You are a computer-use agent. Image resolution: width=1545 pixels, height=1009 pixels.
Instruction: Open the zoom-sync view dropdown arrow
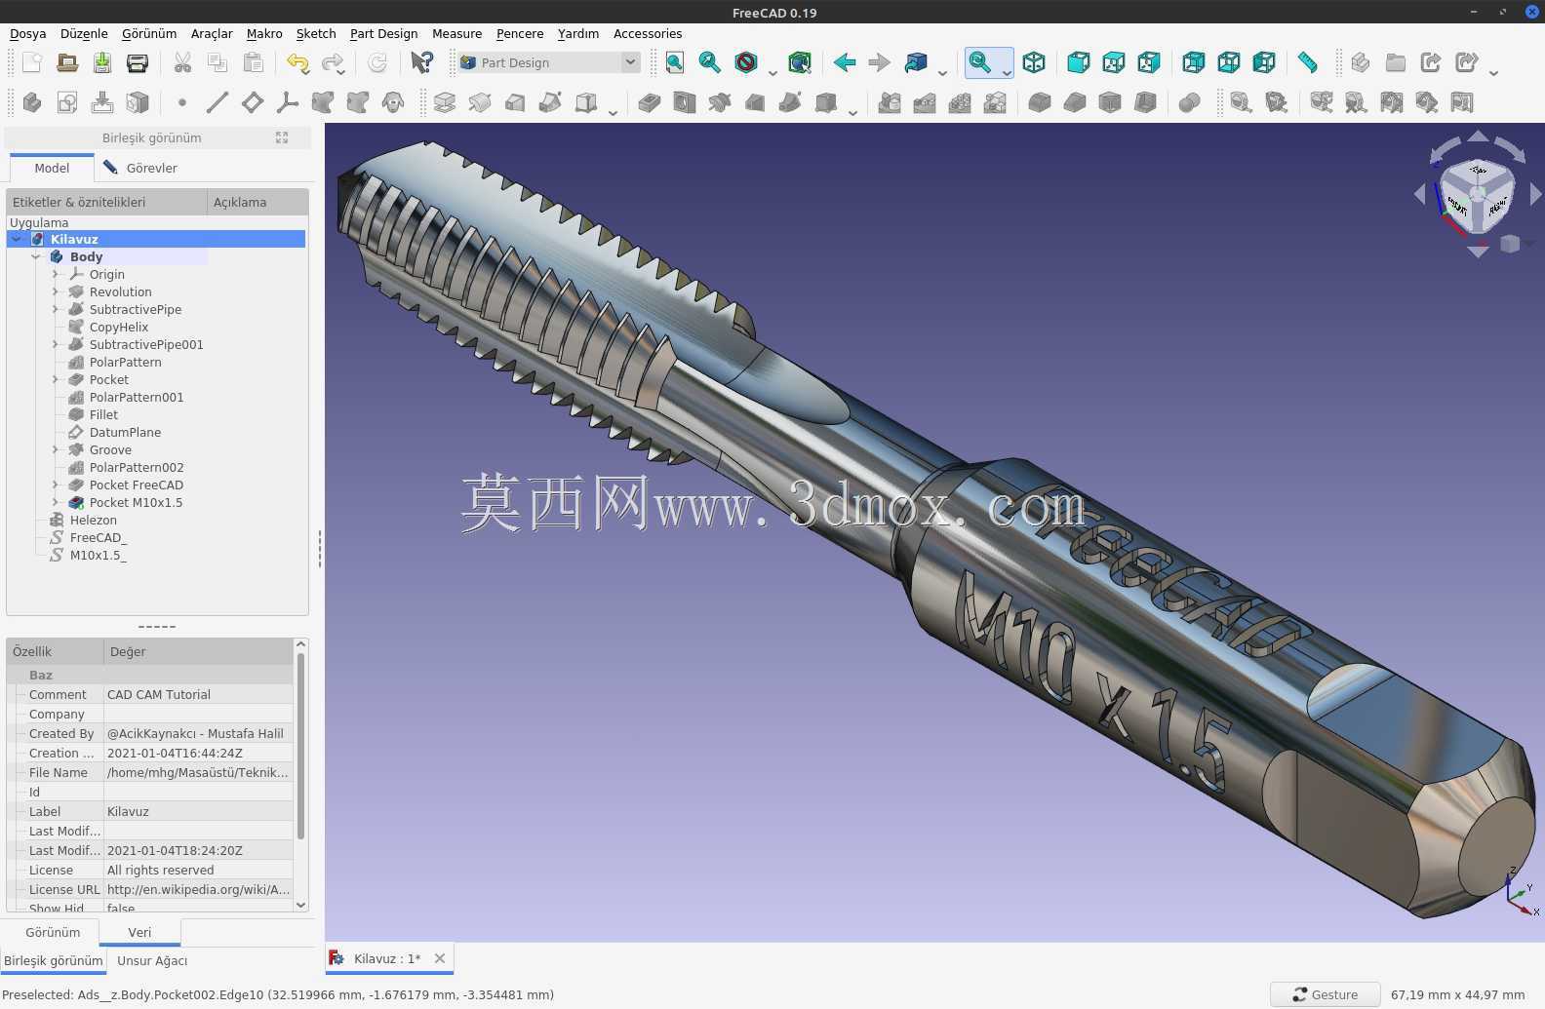[x=1007, y=71]
